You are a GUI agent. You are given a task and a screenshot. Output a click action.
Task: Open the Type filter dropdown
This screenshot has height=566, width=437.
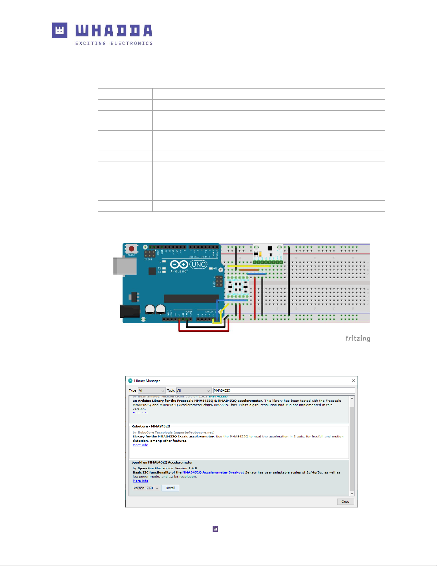152,391
